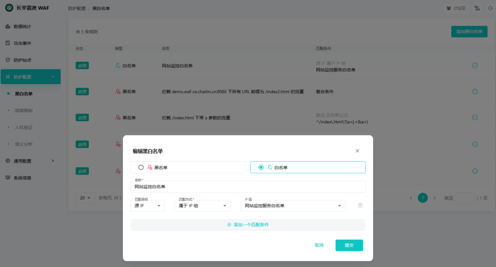The width and height of the screenshot is (496, 267).
Task: Click the language switch icon in the header
Action: [477, 8]
